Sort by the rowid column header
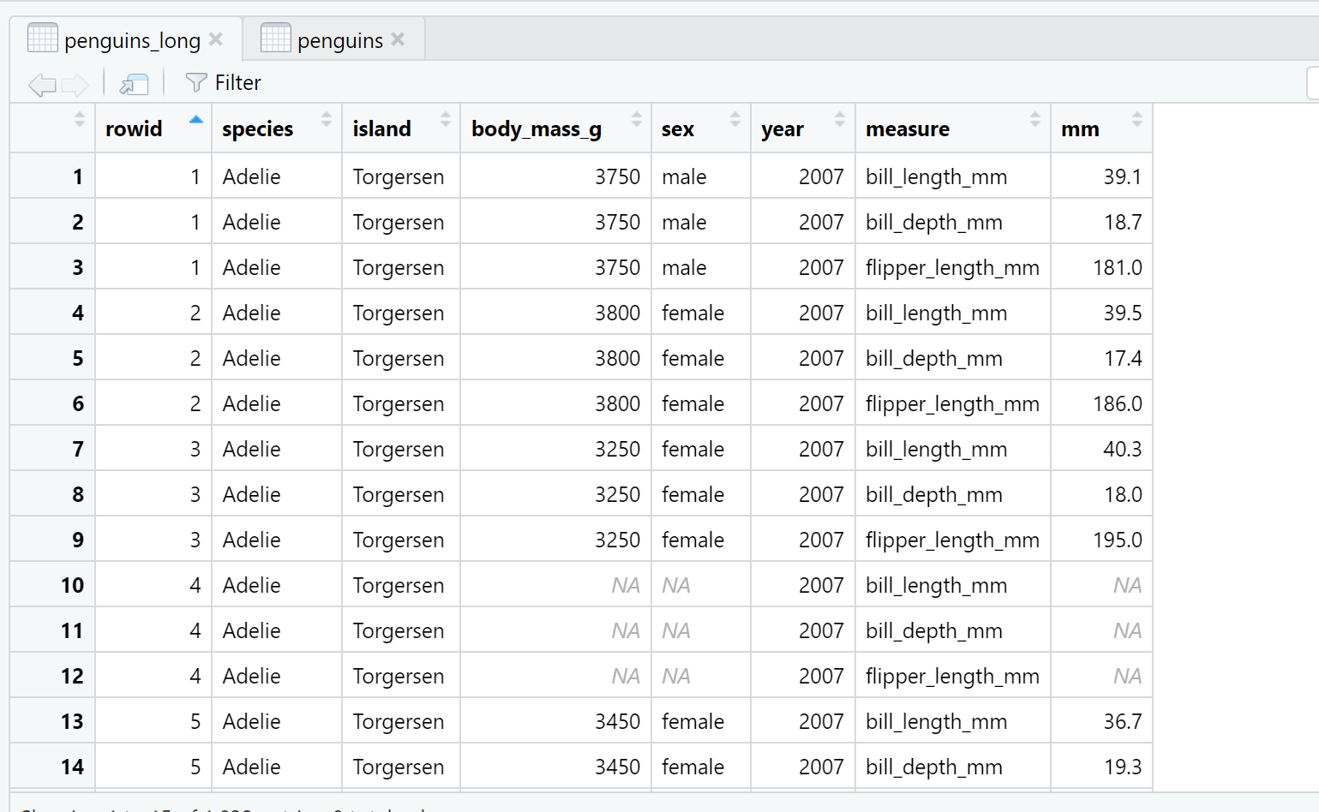This screenshot has height=812, width=1319. (x=134, y=128)
